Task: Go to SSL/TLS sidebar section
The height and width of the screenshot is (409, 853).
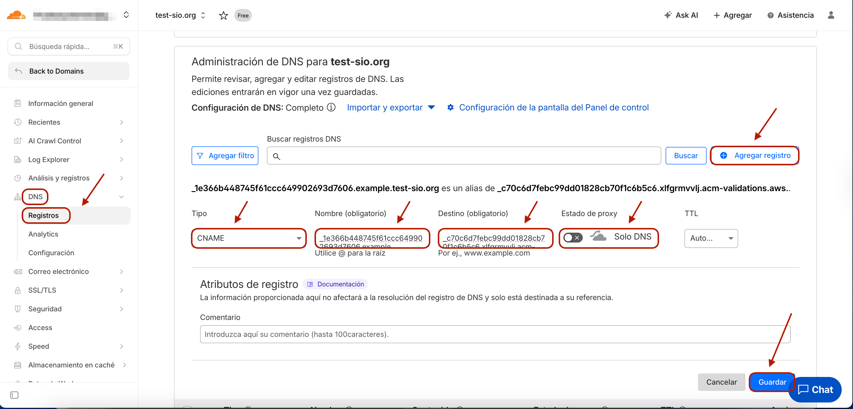Action: (42, 290)
